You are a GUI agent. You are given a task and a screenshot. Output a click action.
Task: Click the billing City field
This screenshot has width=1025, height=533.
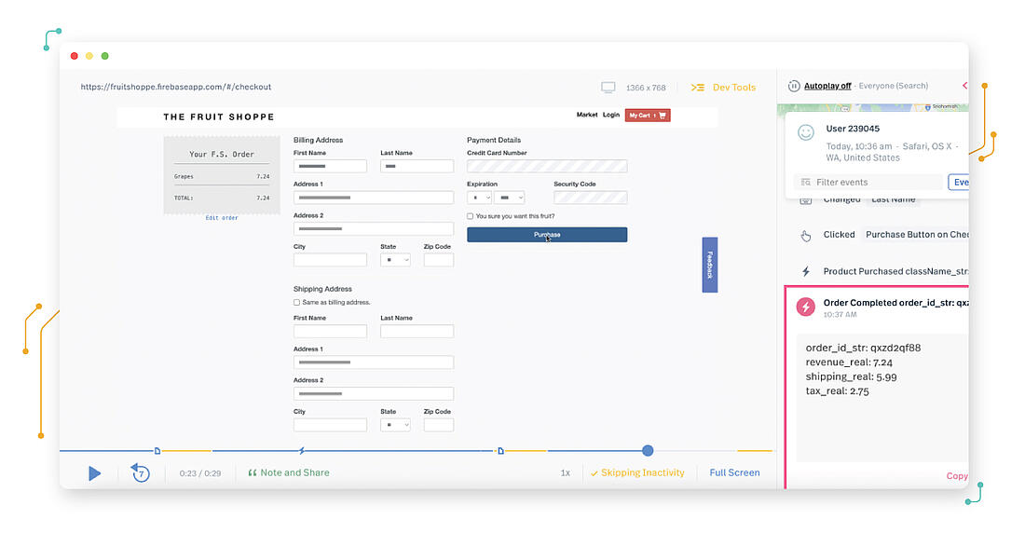(330, 260)
